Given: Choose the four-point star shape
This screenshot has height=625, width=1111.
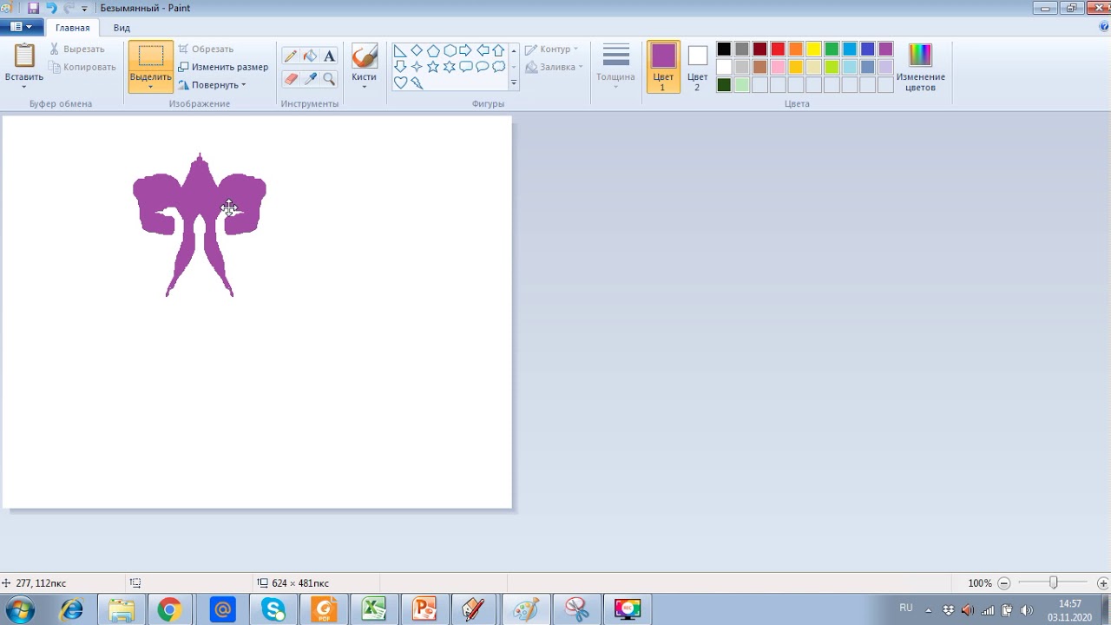Looking at the screenshot, I should (x=417, y=67).
